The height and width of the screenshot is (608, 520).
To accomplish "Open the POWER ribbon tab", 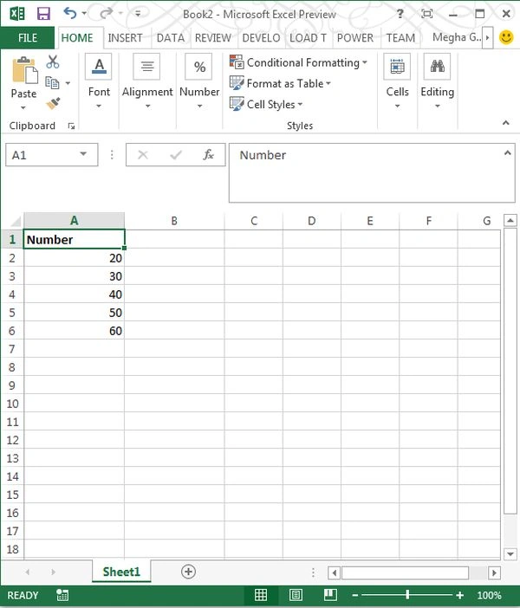I will pos(355,38).
